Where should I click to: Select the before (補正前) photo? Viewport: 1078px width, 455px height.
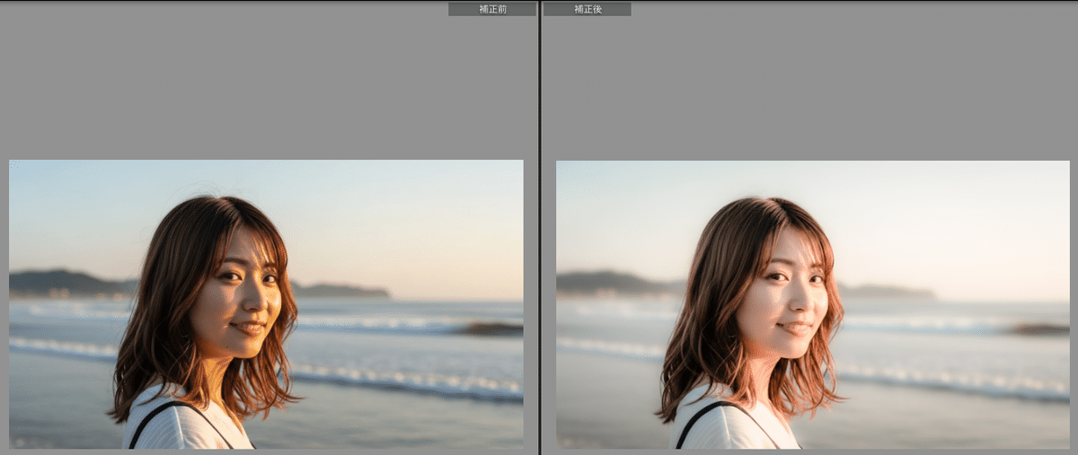pyautogui.click(x=266, y=304)
